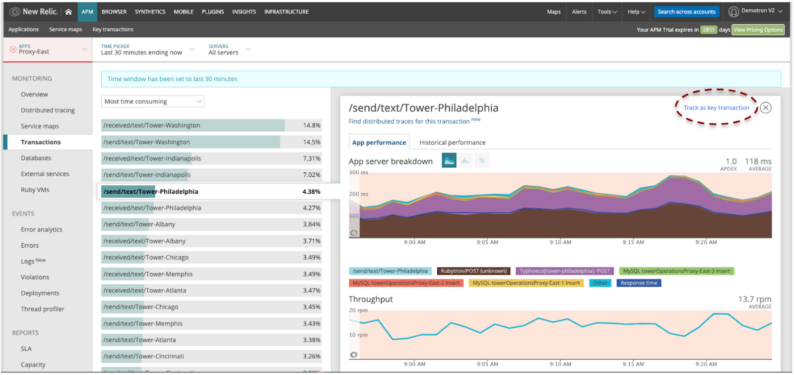Viewport: 794px width, 375px height.
Task: Open the INSIGHTS menu
Action: (x=244, y=12)
